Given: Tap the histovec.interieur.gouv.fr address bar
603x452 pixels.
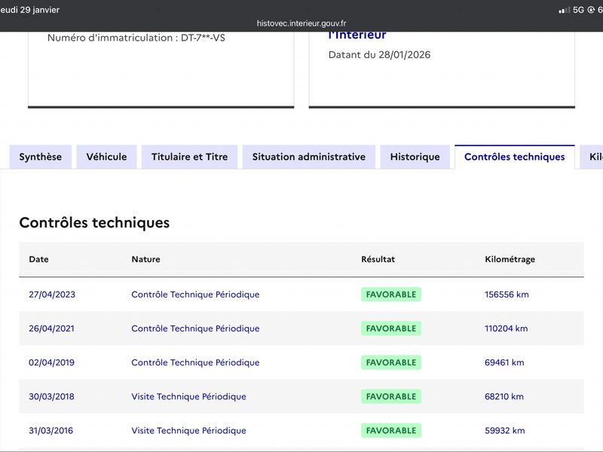Looking at the screenshot, I should pyautogui.click(x=301, y=23).
